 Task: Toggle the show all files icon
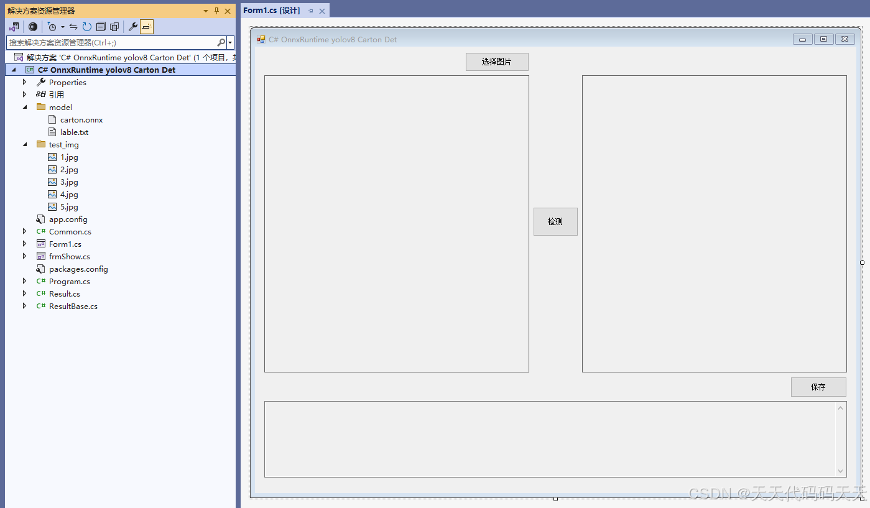pyautogui.click(x=114, y=27)
